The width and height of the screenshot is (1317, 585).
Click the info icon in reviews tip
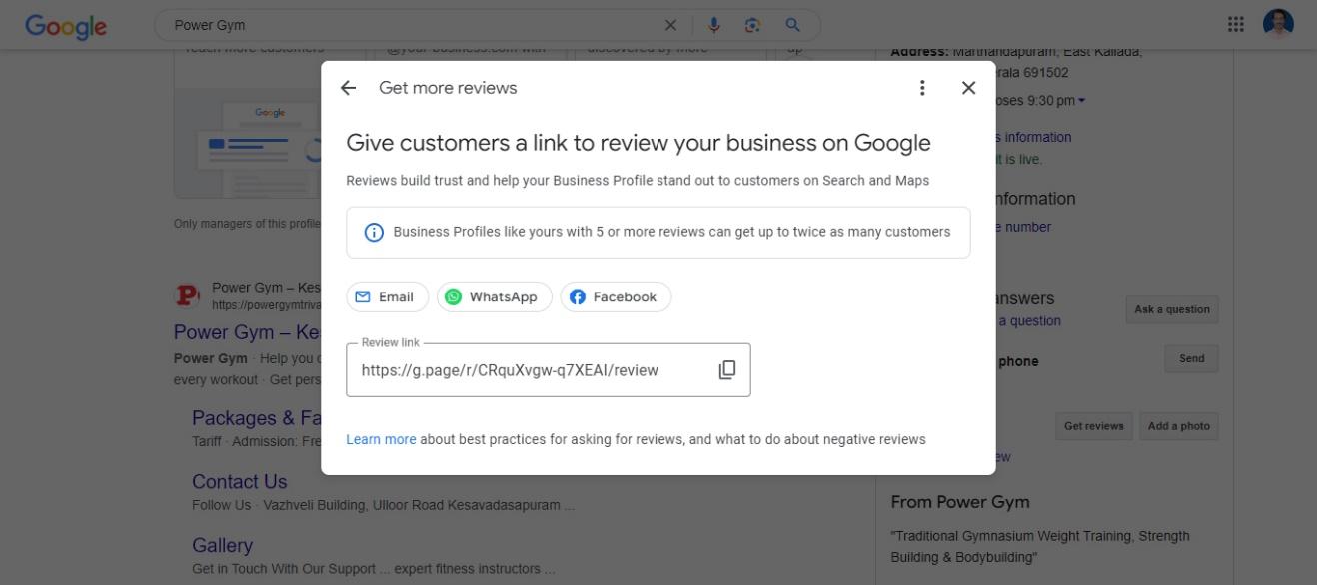click(x=374, y=232)
